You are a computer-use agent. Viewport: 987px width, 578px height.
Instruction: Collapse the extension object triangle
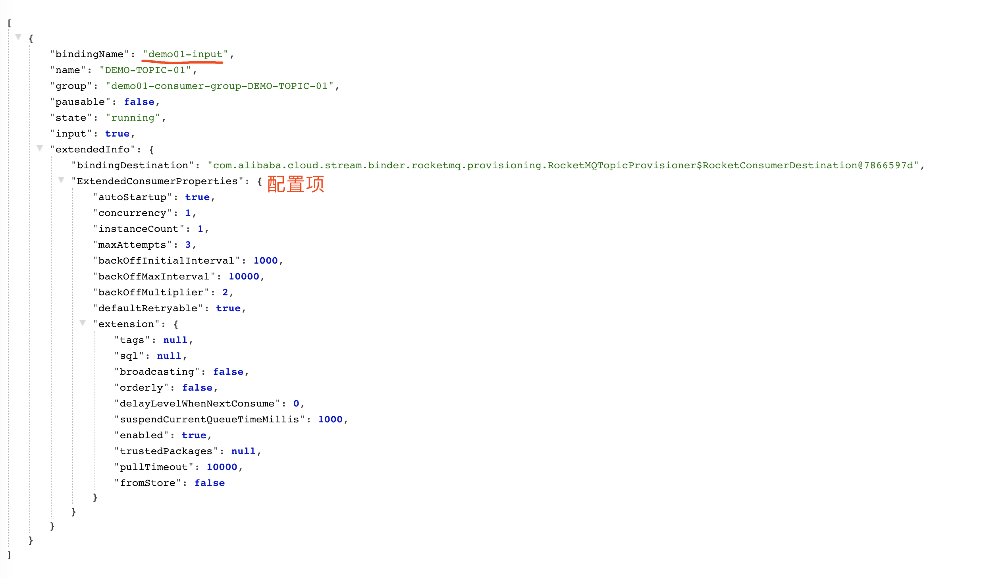[x=83, y=323]
